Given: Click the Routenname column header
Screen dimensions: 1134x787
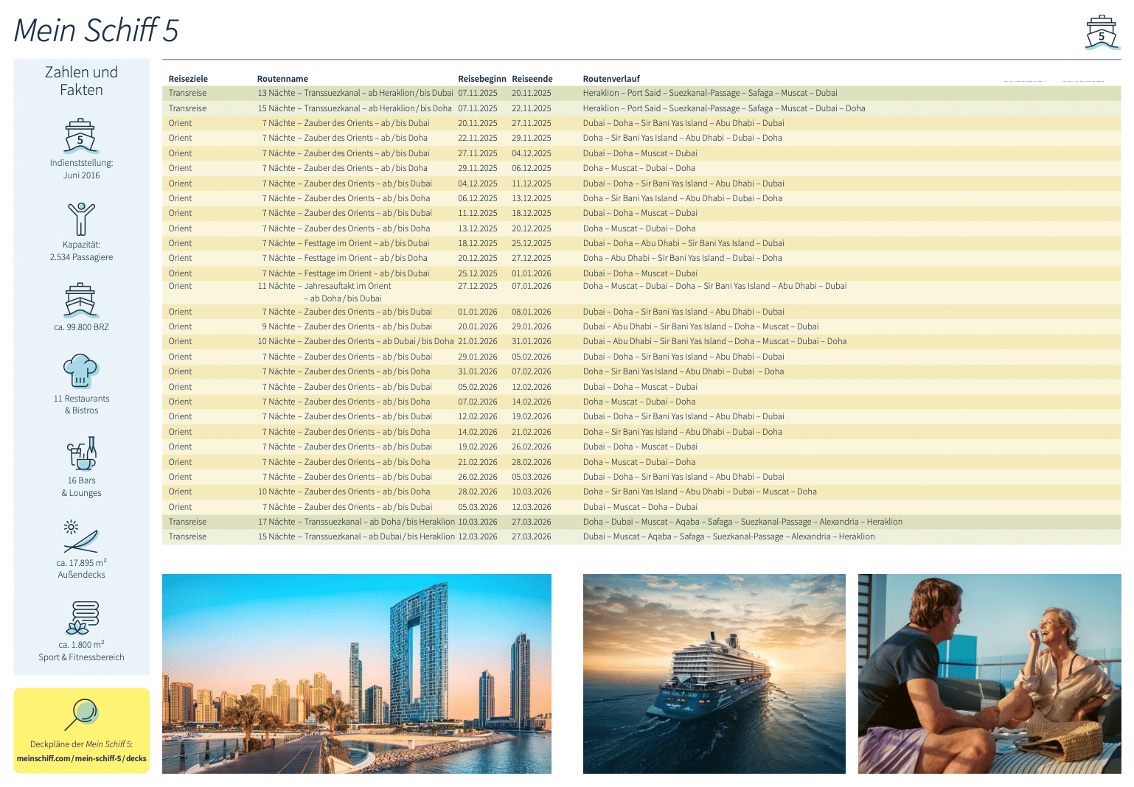Looking at the screenshot, I should pyautogui.click(x=282, y=79).
